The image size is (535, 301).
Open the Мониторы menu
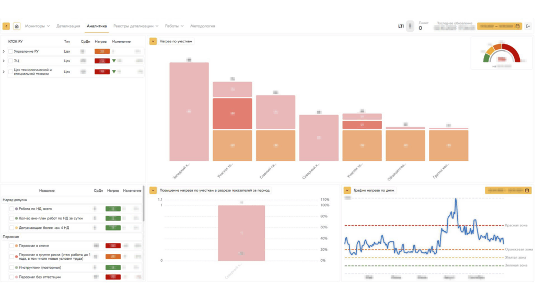37,26
